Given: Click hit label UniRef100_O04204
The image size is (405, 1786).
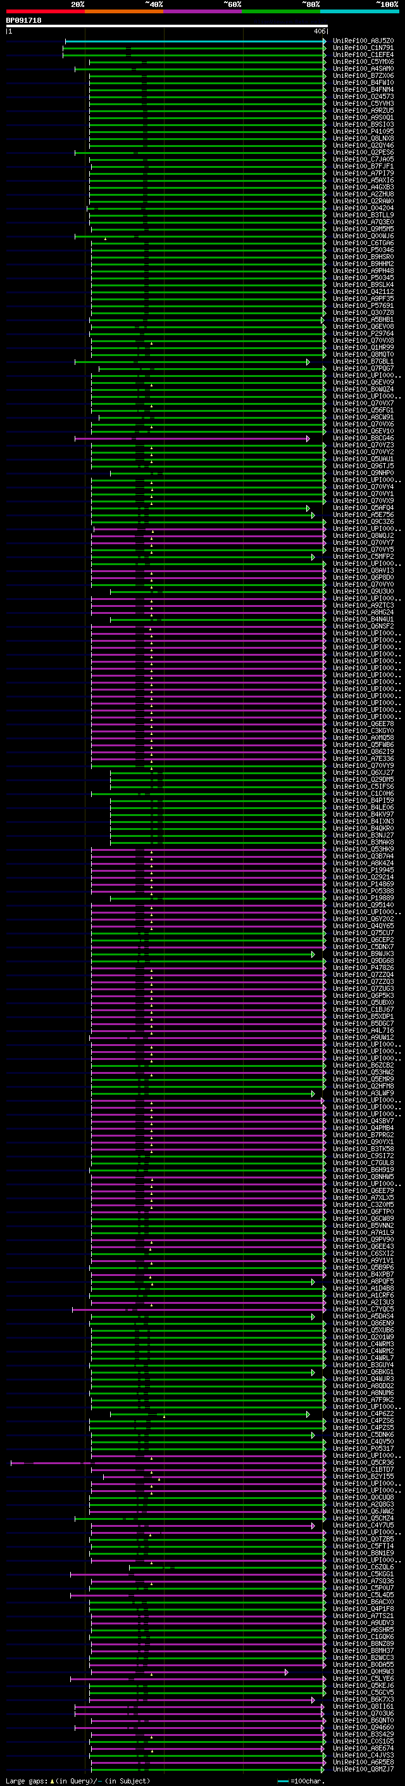Looking at the screenshot, I should pos(363,208).
